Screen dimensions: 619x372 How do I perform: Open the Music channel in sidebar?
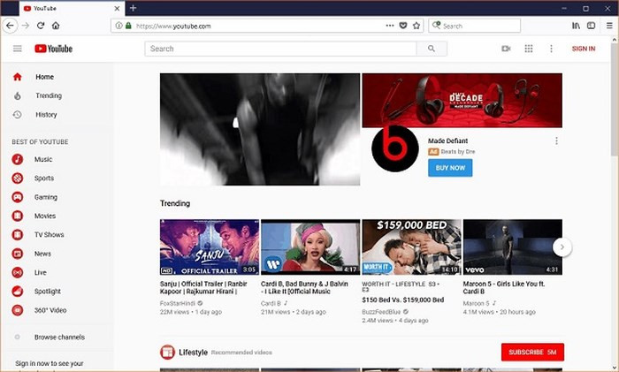click(42, 160)
